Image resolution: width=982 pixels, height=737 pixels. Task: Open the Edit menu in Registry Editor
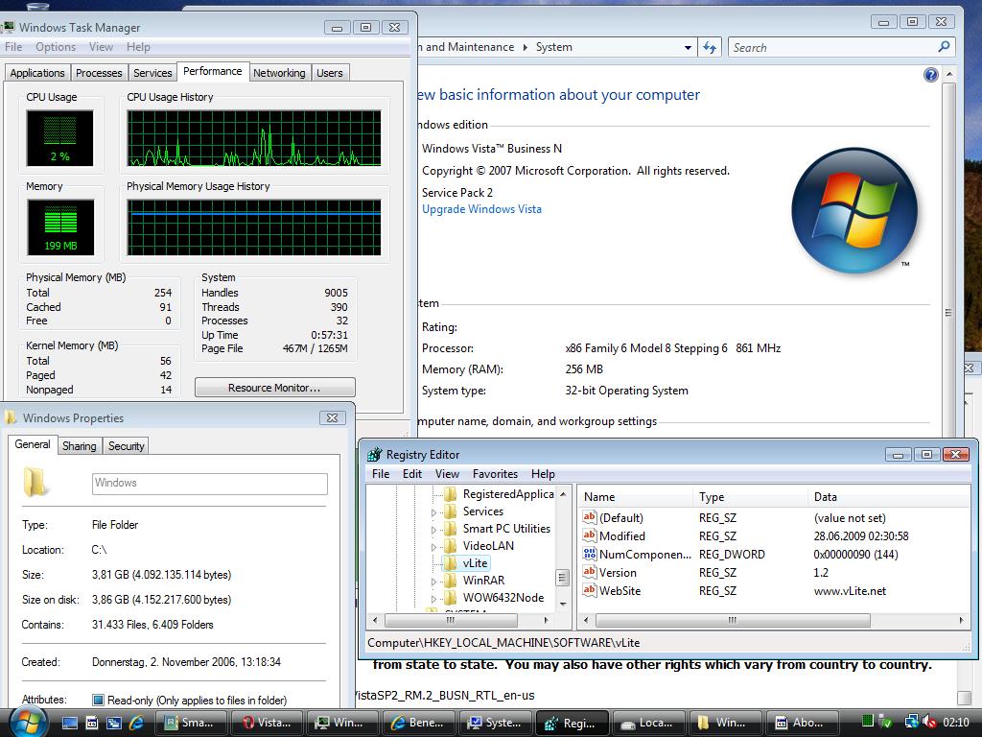411,474
